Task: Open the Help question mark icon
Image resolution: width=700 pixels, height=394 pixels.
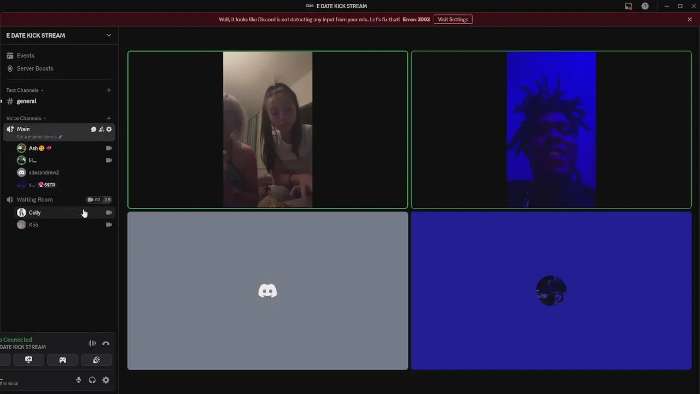Action: (645, 6)
